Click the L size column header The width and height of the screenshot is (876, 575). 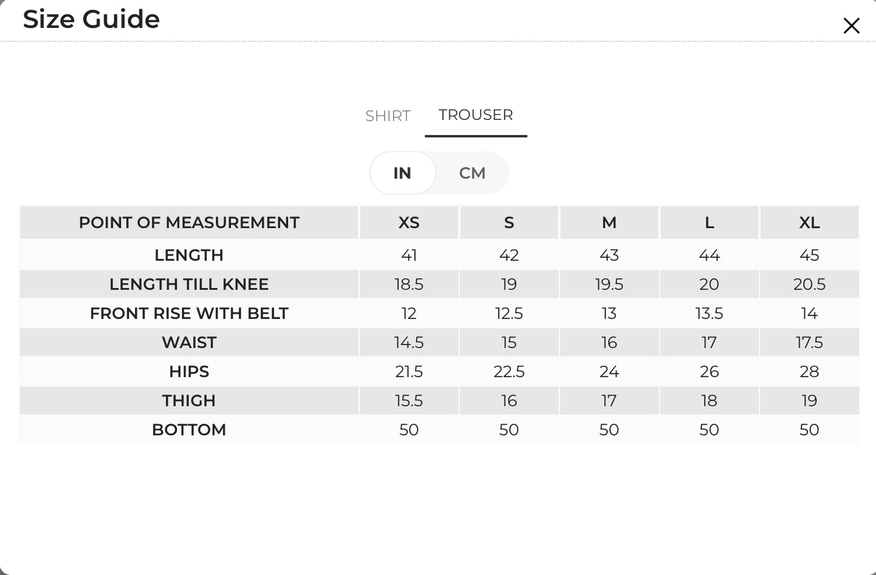pos(709,222)
